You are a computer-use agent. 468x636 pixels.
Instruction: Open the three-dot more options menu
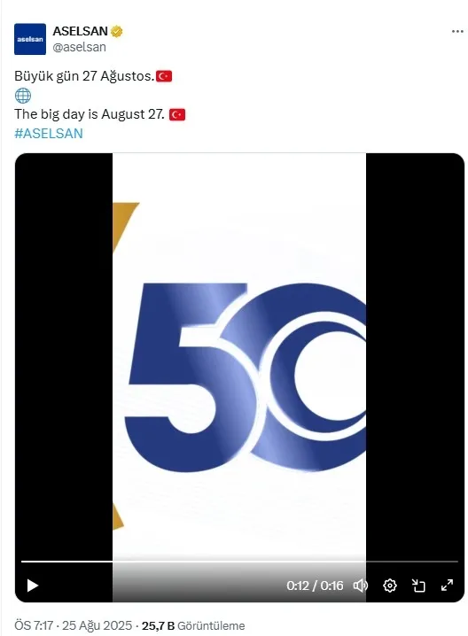pyautogui.click(x=457, y=31)
